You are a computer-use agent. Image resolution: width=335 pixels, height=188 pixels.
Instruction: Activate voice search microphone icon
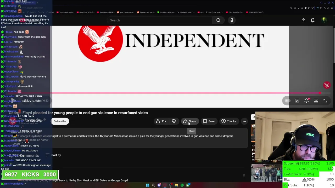pos(232,20)
